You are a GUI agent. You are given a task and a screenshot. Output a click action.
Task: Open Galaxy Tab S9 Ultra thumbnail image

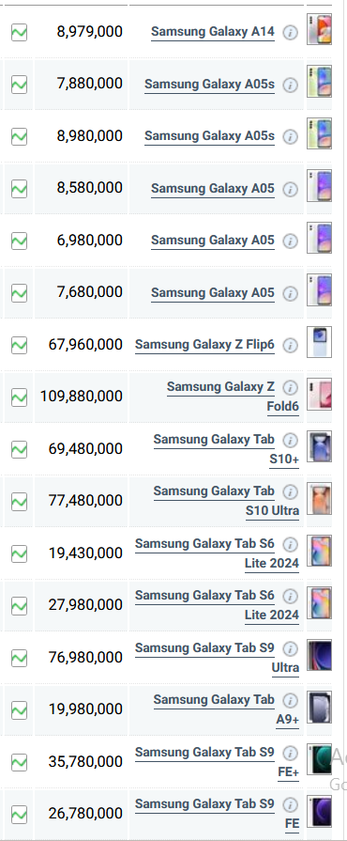(x=319, y=655)
